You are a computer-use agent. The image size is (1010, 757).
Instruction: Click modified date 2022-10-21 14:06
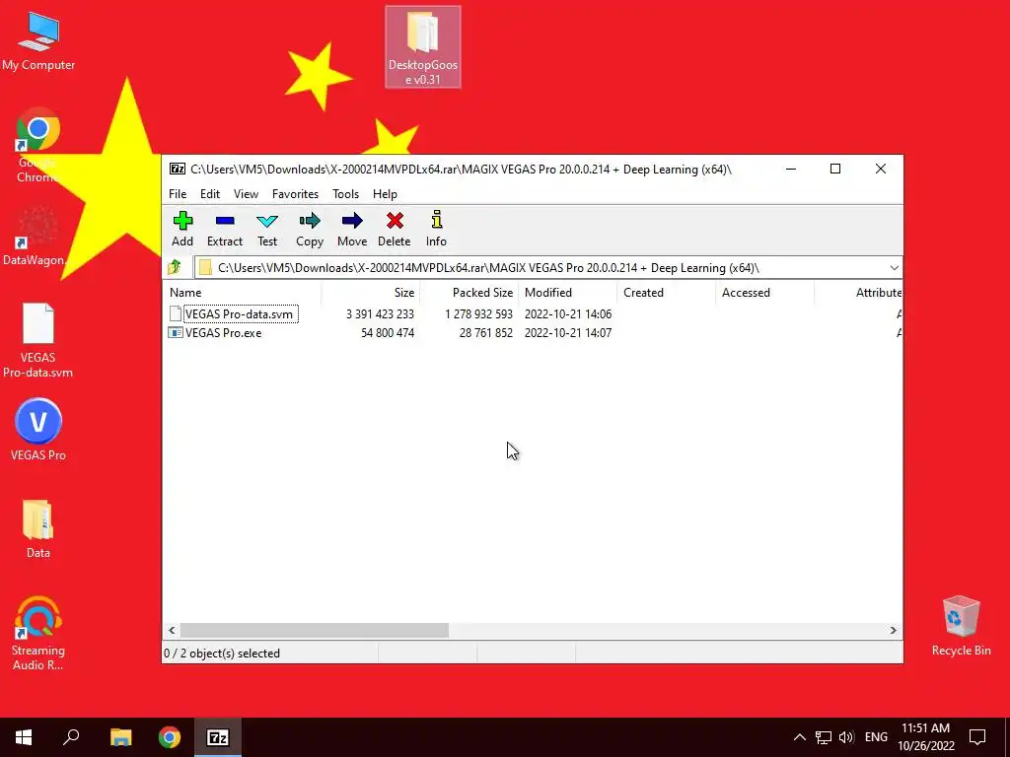[568, 314]
